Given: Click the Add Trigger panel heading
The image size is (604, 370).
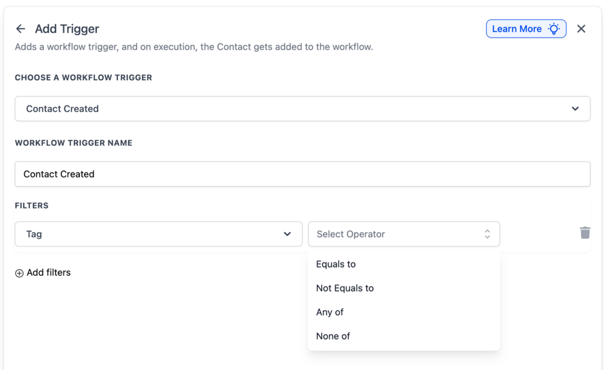Looking at the screenshot, I should tap(67, 29).
